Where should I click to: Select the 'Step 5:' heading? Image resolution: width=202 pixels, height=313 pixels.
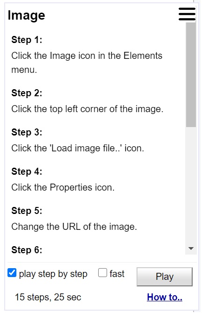click(27, 210)
